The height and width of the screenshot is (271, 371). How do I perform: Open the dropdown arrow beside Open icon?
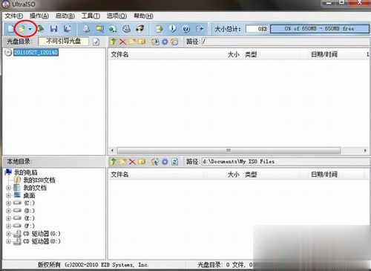coord(30,29)
